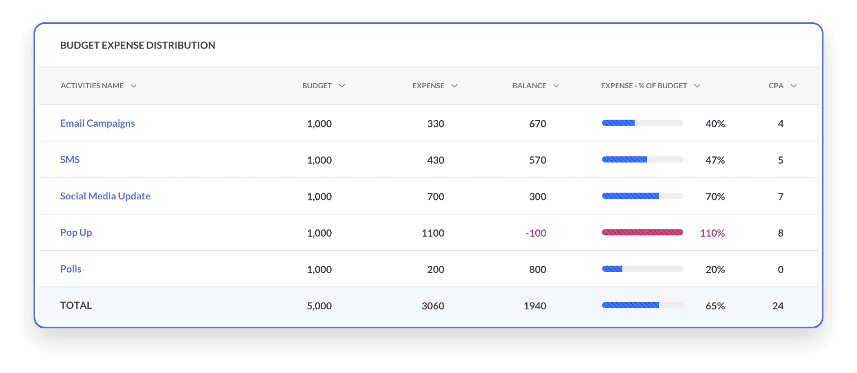857x373 pixels.
Task: Click total balance value 1940
Action: tap(535, 306)
